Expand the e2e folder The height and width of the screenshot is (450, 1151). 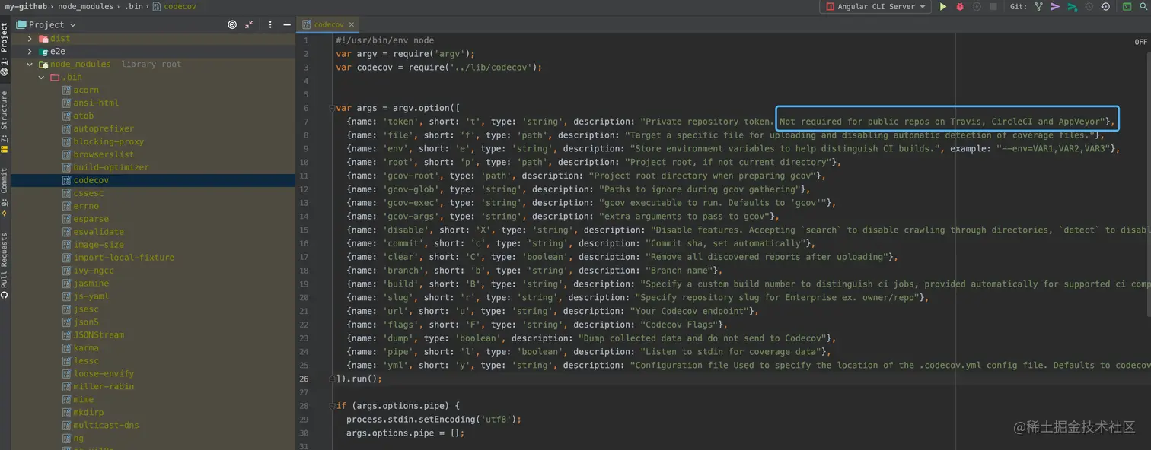pyautogui.click(x=30, y=51)
